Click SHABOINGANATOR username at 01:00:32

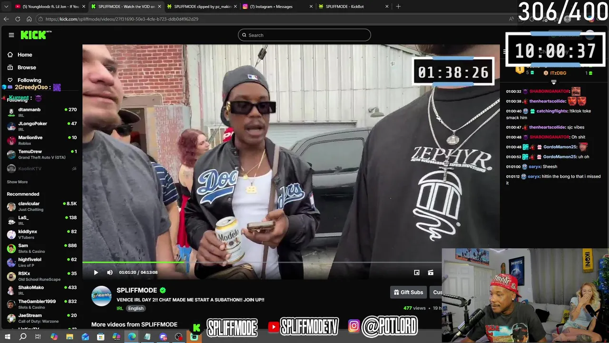point(549,91)
